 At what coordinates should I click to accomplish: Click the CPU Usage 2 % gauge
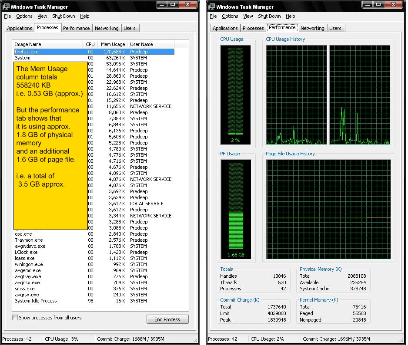(x=235, y=95)
